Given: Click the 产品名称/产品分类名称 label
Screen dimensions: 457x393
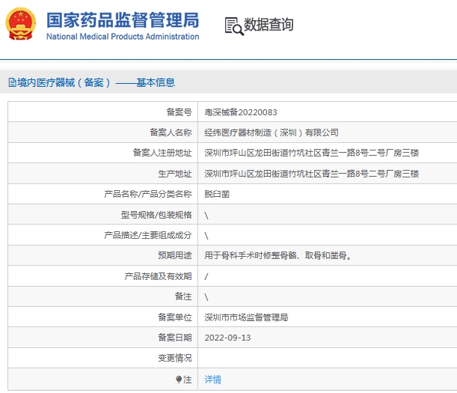Looking at the screenshot, I should click(148, 194).
